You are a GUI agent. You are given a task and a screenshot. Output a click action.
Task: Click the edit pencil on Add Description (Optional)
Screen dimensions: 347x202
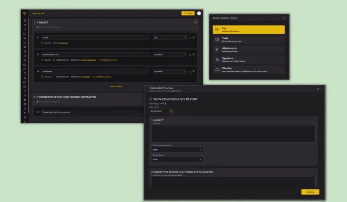(x=37, y=26)
